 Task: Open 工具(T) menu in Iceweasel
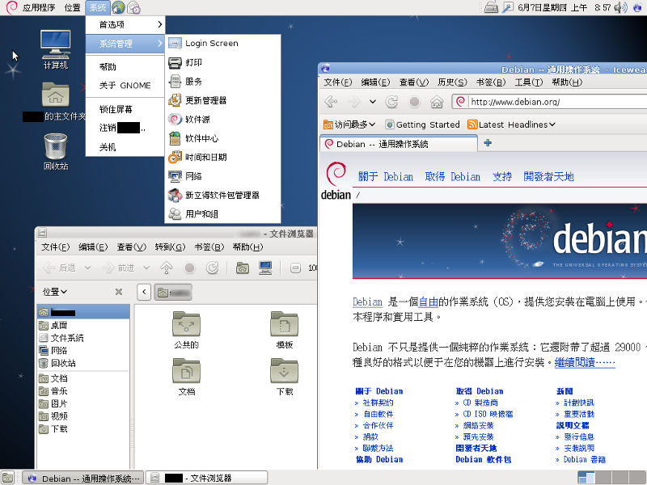click(x=529, y=82)
